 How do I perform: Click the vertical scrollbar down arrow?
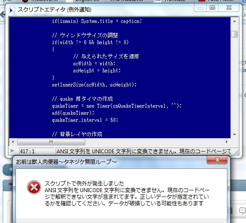[x=235, y=134]
